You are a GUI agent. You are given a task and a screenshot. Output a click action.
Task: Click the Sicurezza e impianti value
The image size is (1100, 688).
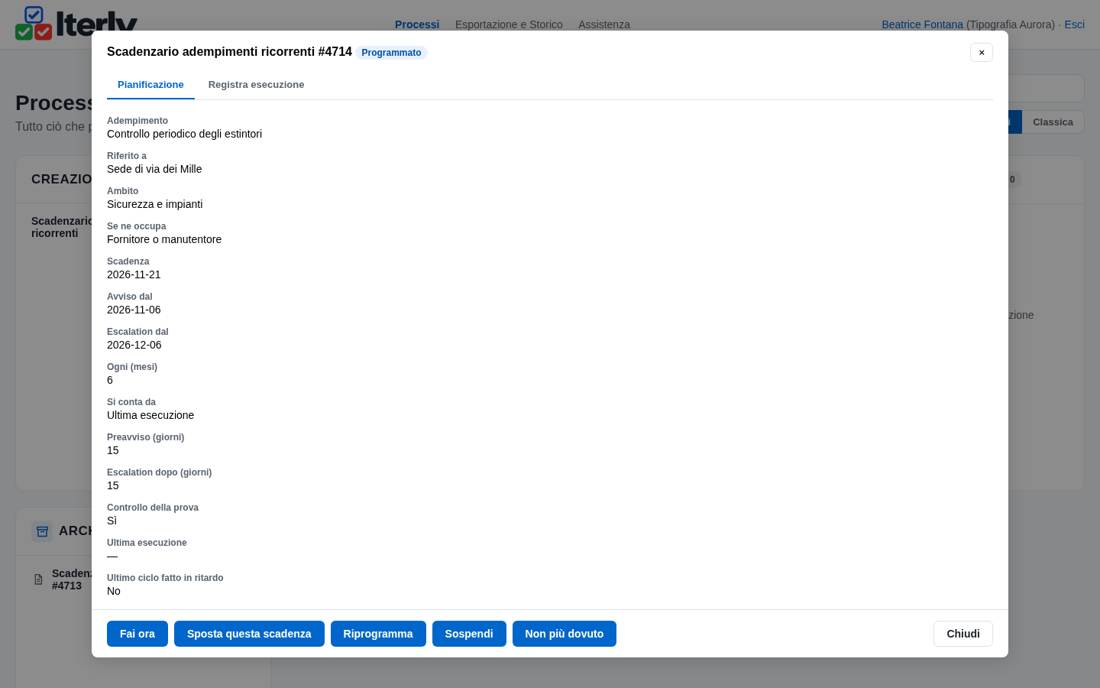155,204
